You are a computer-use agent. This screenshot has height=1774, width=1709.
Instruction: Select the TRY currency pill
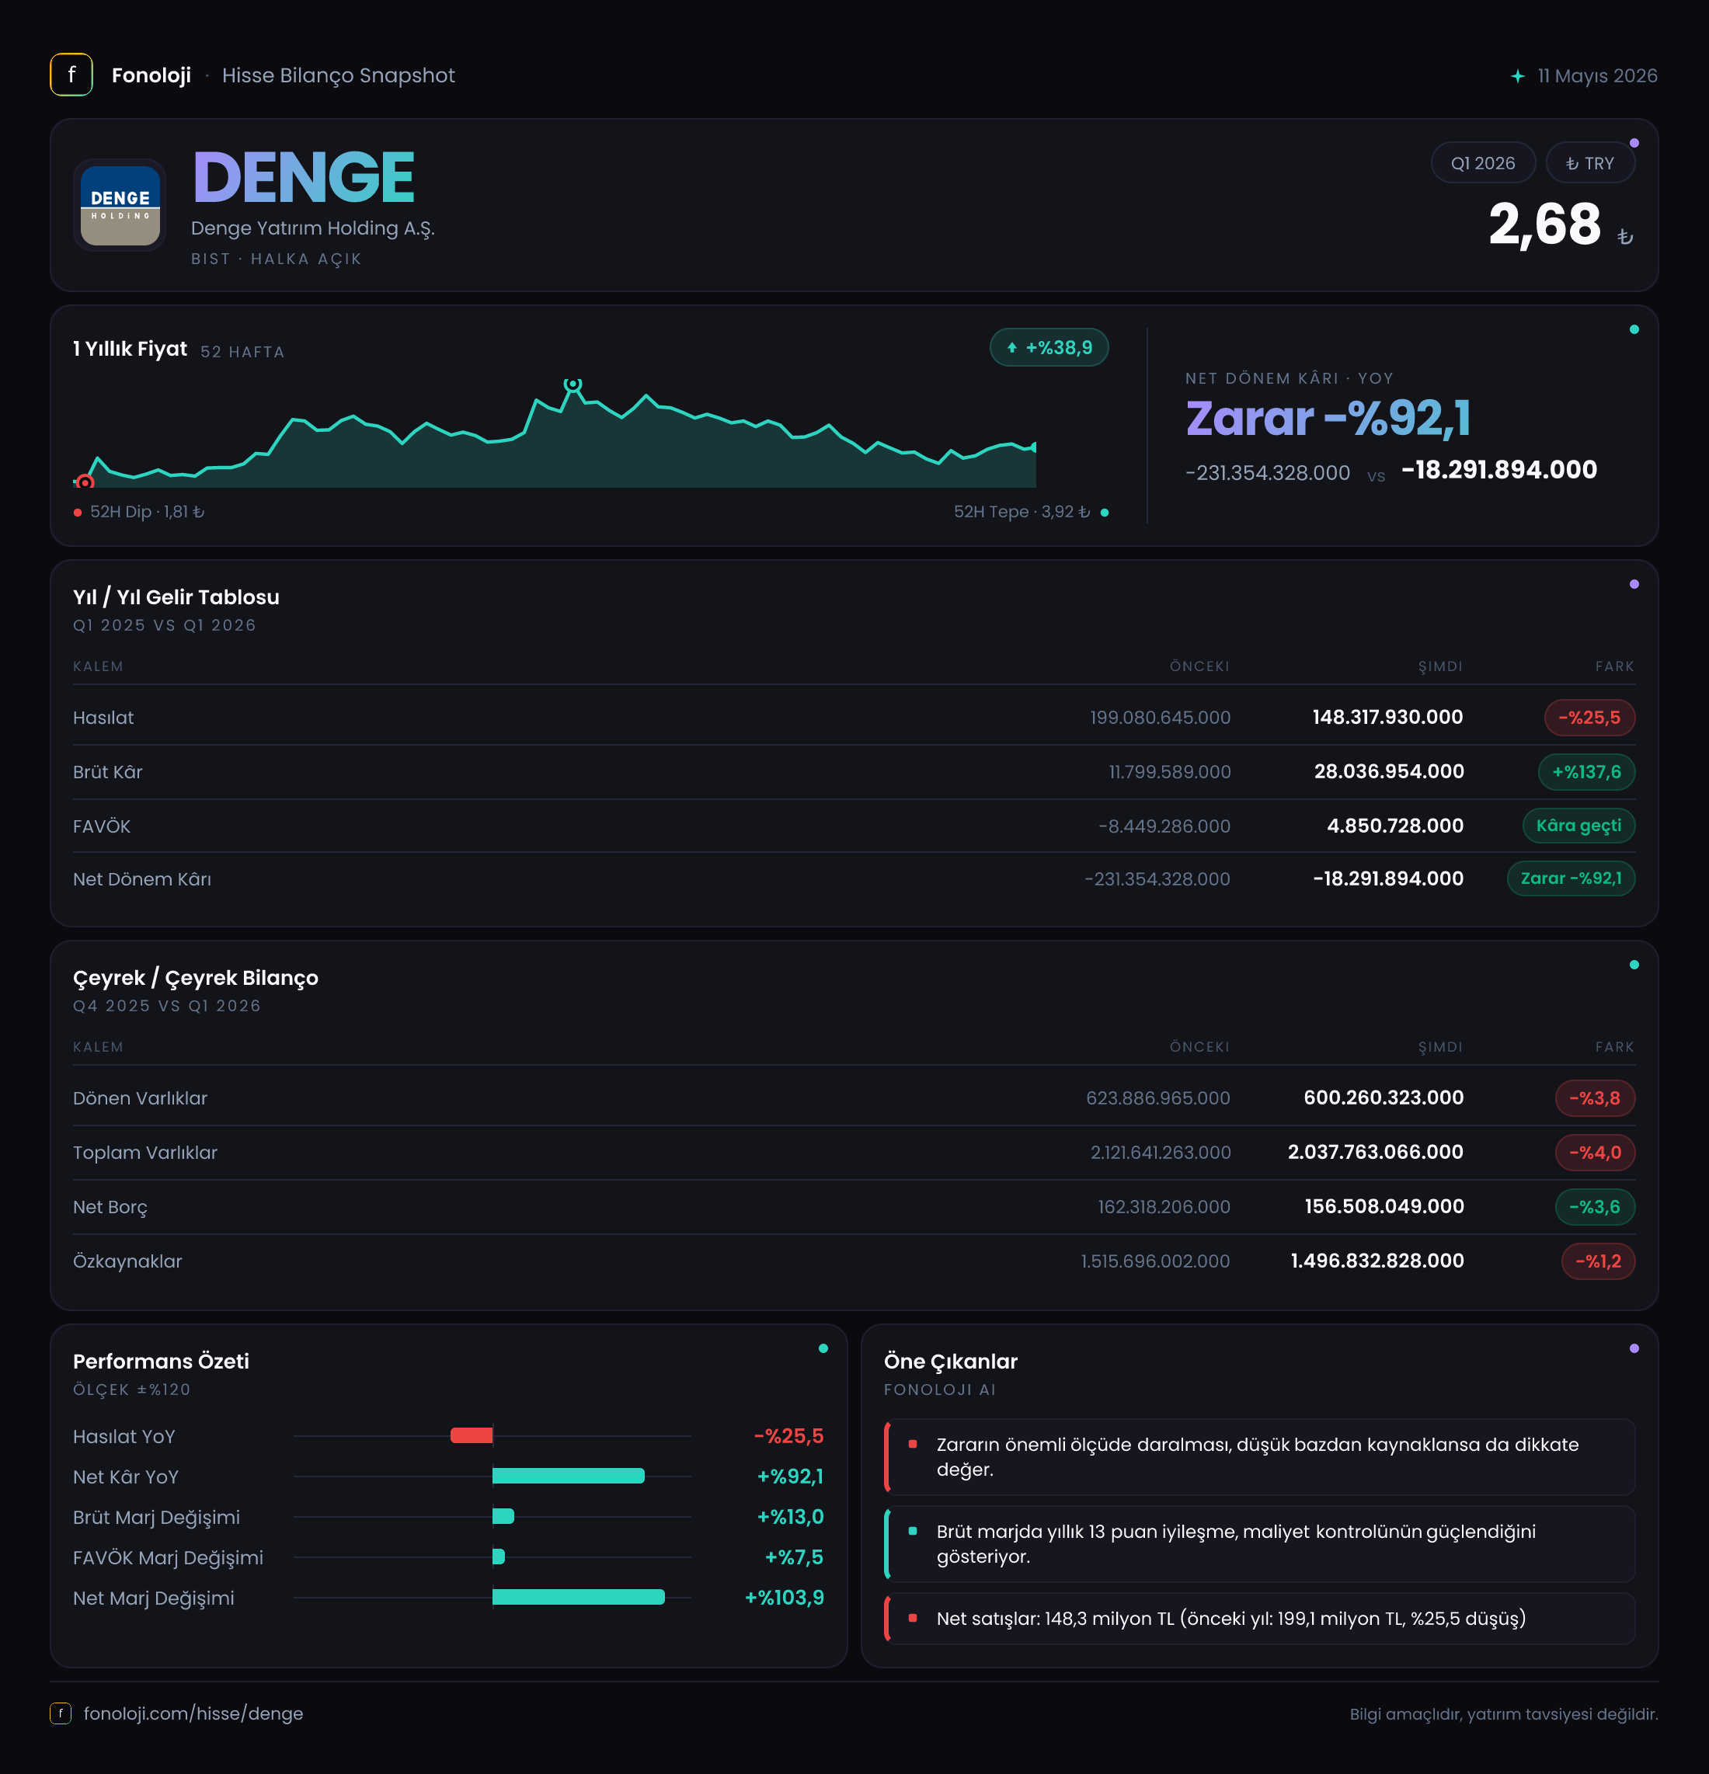[x=1589, y=163]
